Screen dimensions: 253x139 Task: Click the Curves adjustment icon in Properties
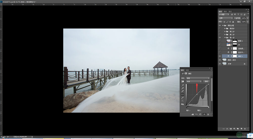pyautogui.click(x=183, y=73)
